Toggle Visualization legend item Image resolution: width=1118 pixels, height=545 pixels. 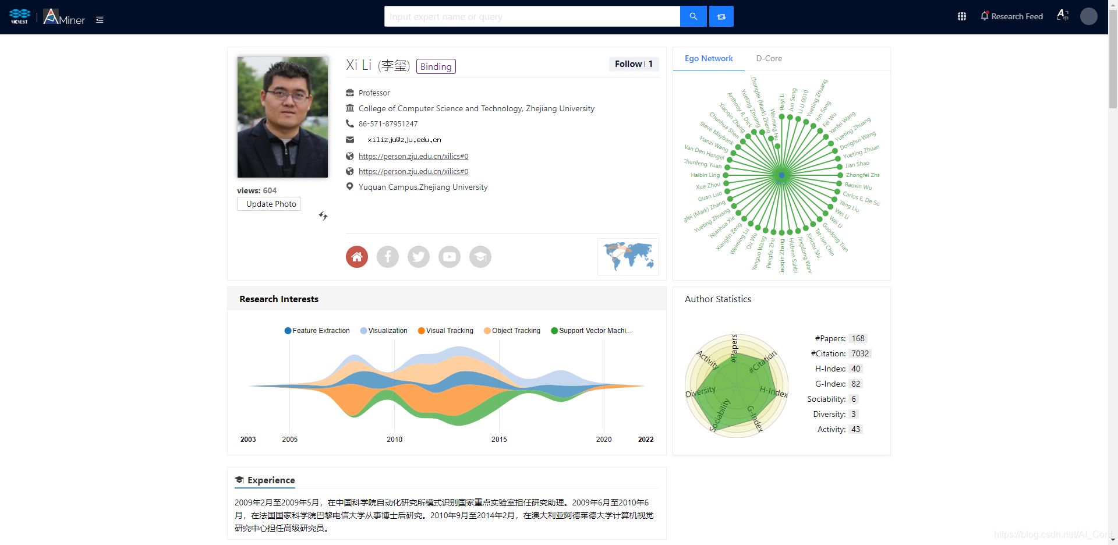point(384,331)
